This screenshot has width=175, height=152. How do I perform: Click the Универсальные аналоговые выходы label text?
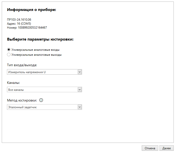(x=36, y=55)
